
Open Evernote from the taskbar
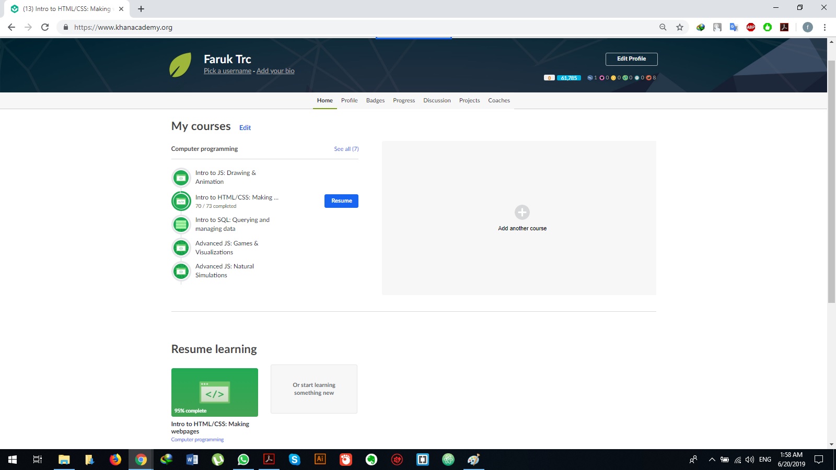(371, 460)
